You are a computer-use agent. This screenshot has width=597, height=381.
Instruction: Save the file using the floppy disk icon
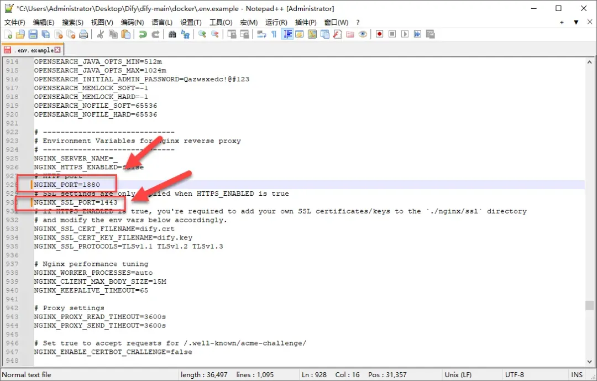coord(33,34)
